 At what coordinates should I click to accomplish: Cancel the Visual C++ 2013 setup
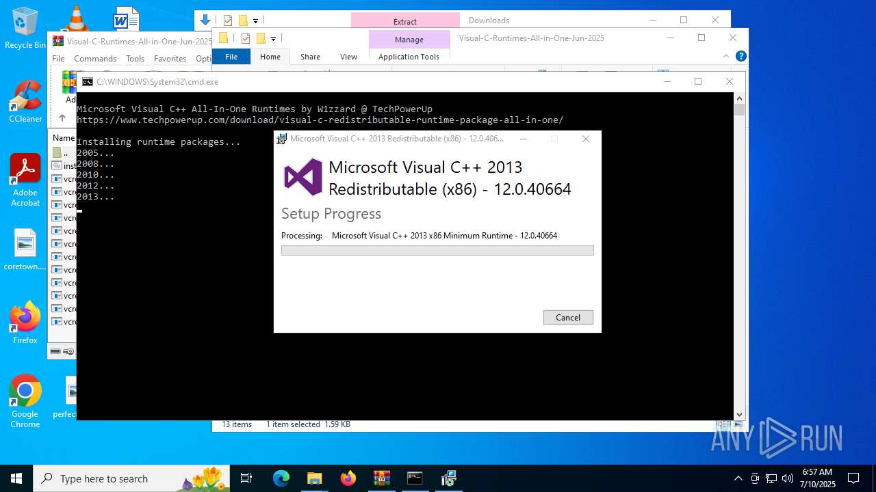pyautogui.click(x=568, y=317)
